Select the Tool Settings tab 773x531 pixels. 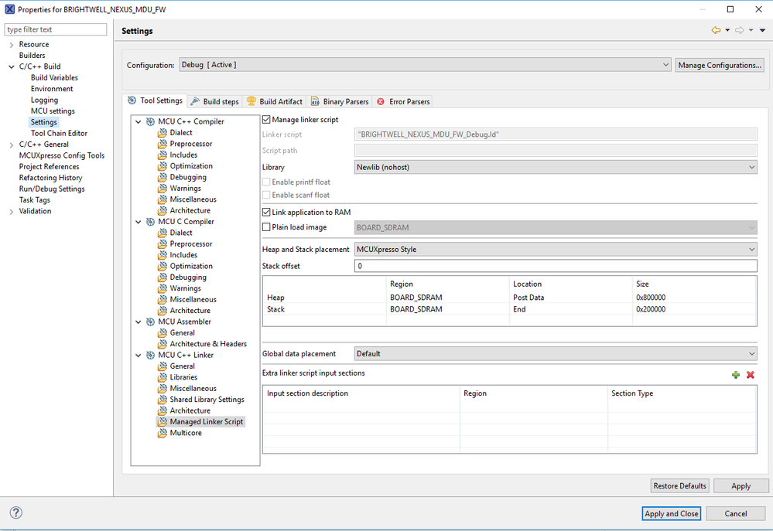click(x=155, y=100)
